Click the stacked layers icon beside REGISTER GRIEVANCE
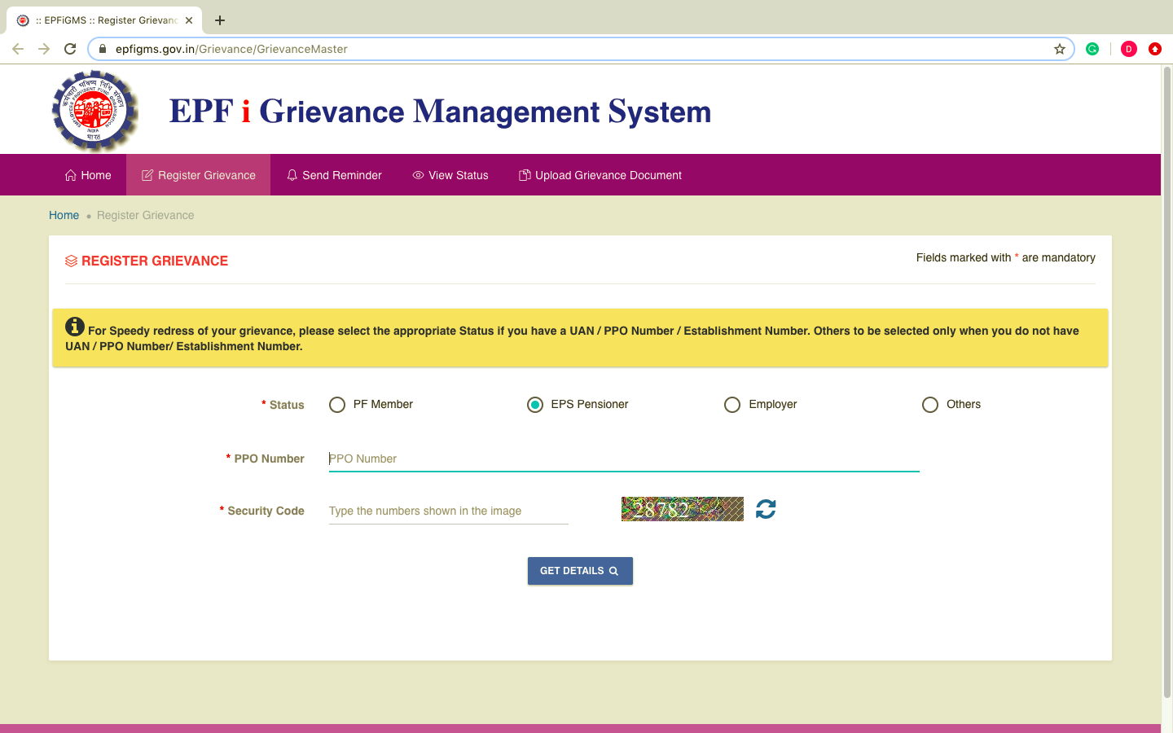The height and width of the screenshot is (733, 1173). (71, 261)
